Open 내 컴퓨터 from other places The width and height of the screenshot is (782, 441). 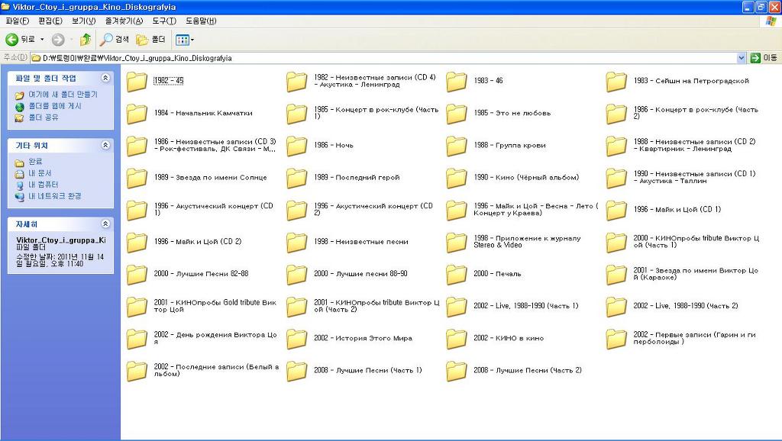pyautogui.click(x=44, y=185)
